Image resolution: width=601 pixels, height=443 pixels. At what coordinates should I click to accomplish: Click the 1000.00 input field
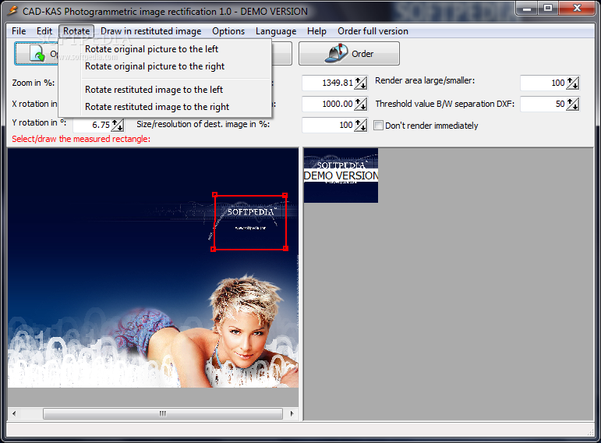point(328,104)
